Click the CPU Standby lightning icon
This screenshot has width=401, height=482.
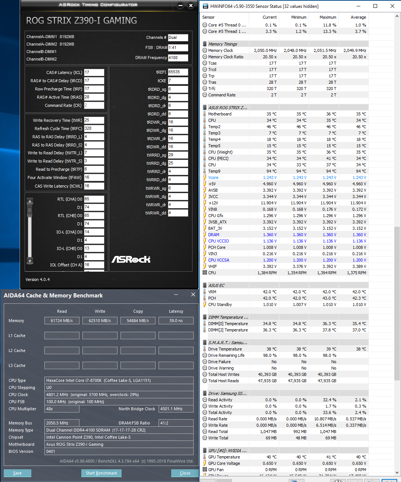205,305
